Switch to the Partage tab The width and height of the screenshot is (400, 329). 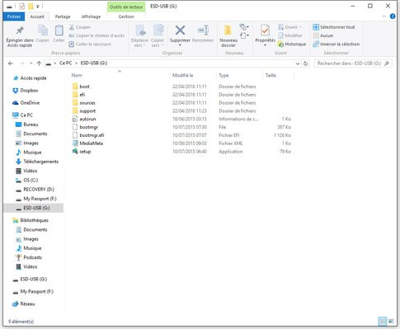pyautogui.click(x=63, y=16)
